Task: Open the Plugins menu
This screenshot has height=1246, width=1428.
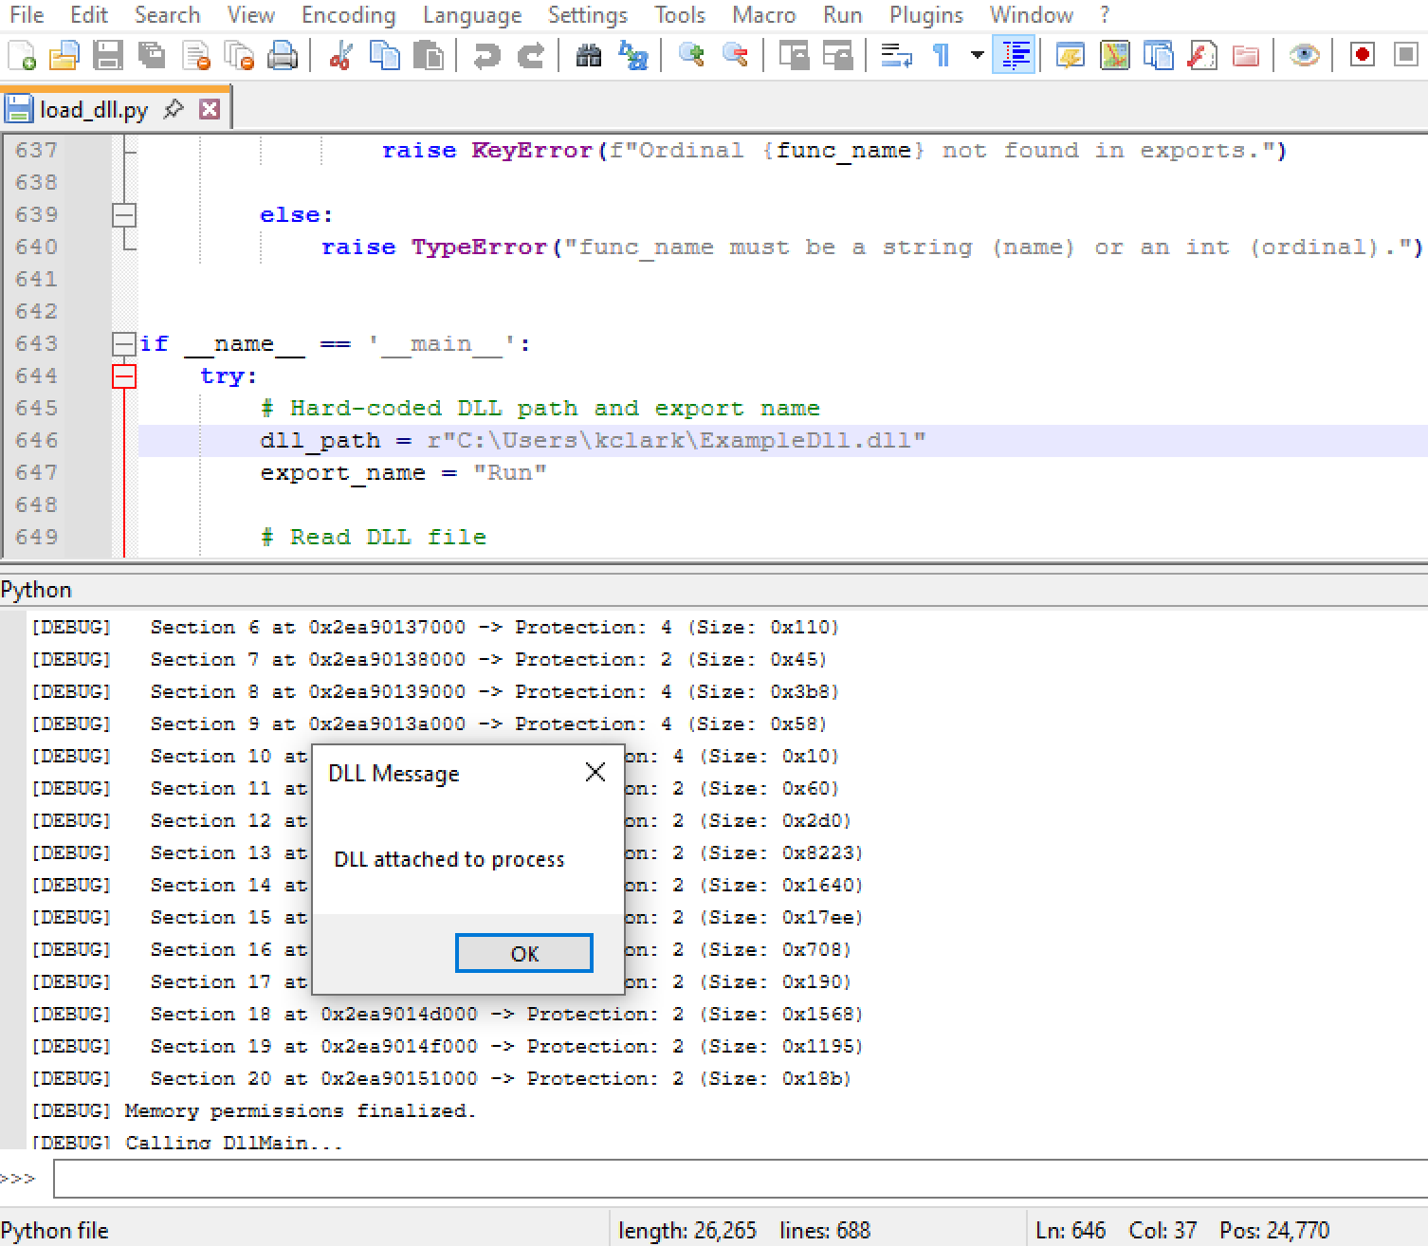Action: tap(926, 14)
